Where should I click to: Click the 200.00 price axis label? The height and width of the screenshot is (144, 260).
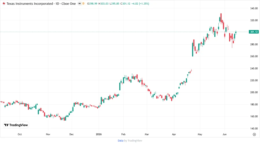(254, 92)
